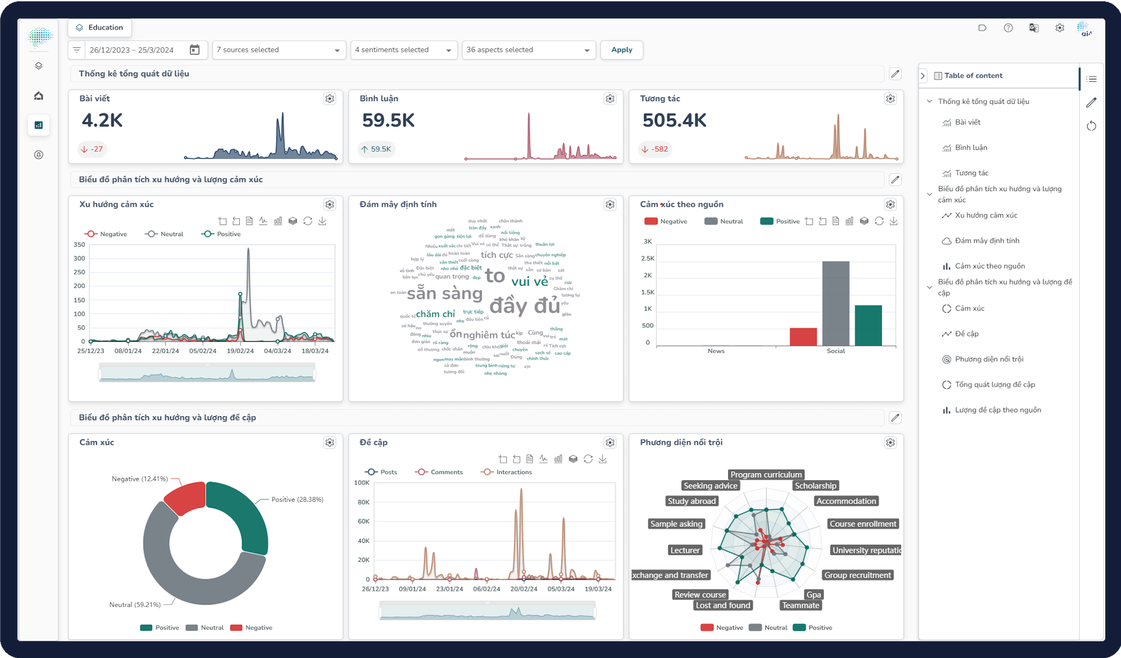Toggle Negative legend in Cảm xúc theo nguồn
Screen dimensions: 1121x658
coord(665,221)
